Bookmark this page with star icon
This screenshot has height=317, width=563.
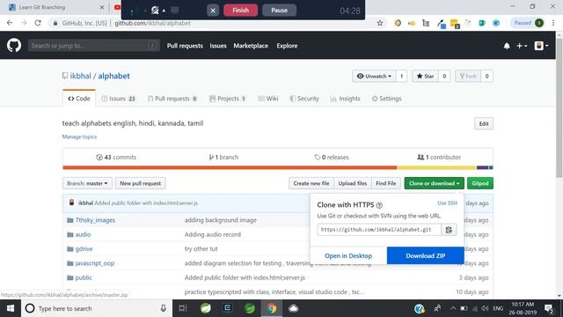tap(380, 23)
